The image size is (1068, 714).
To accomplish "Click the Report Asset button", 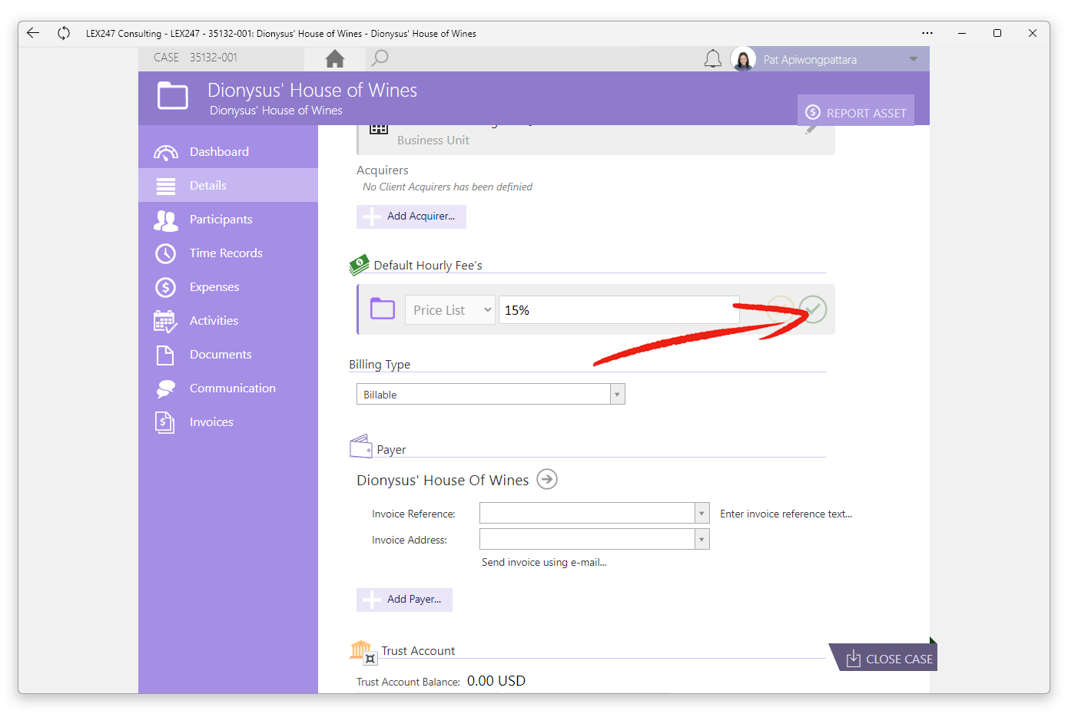I will click(856, 112).
